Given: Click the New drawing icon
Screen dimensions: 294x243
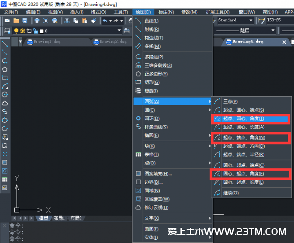Looking at the screenshot, I should click(x=7, y=20).
